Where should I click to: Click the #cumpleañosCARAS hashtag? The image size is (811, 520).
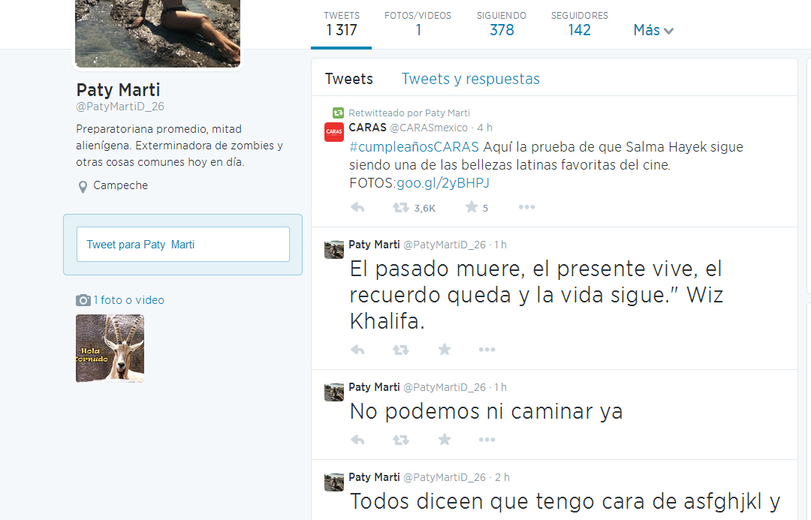click(414, 147)
